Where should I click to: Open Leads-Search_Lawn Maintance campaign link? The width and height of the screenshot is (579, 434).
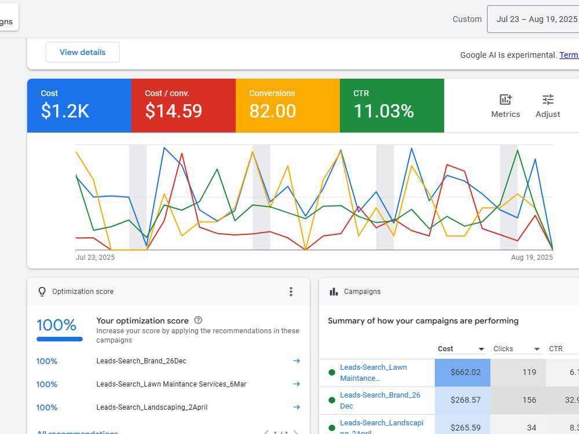click(373, 373)
